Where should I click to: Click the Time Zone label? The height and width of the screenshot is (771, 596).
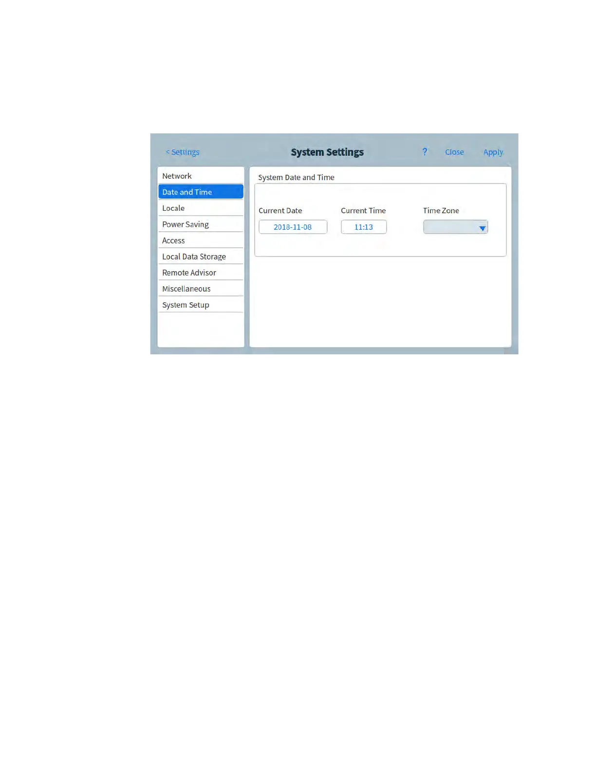(441, 210)
